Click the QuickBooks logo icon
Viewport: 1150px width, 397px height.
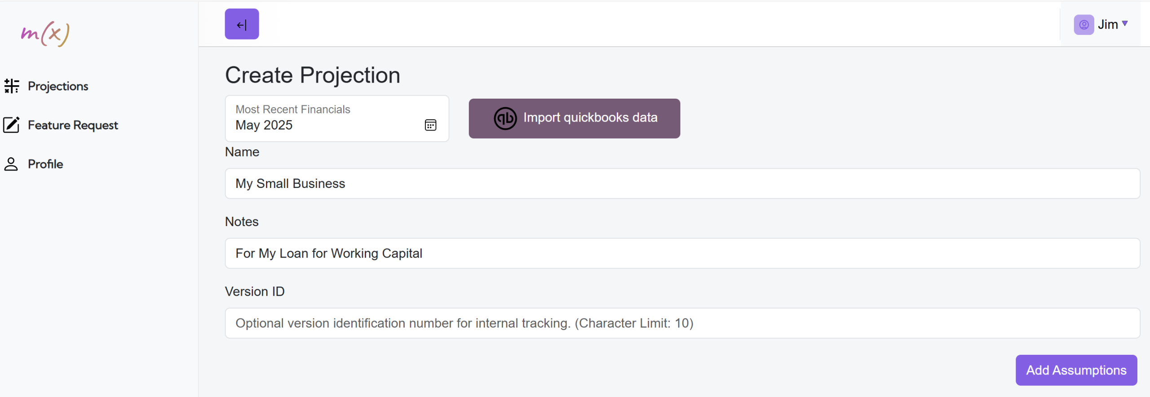point(505,118)
